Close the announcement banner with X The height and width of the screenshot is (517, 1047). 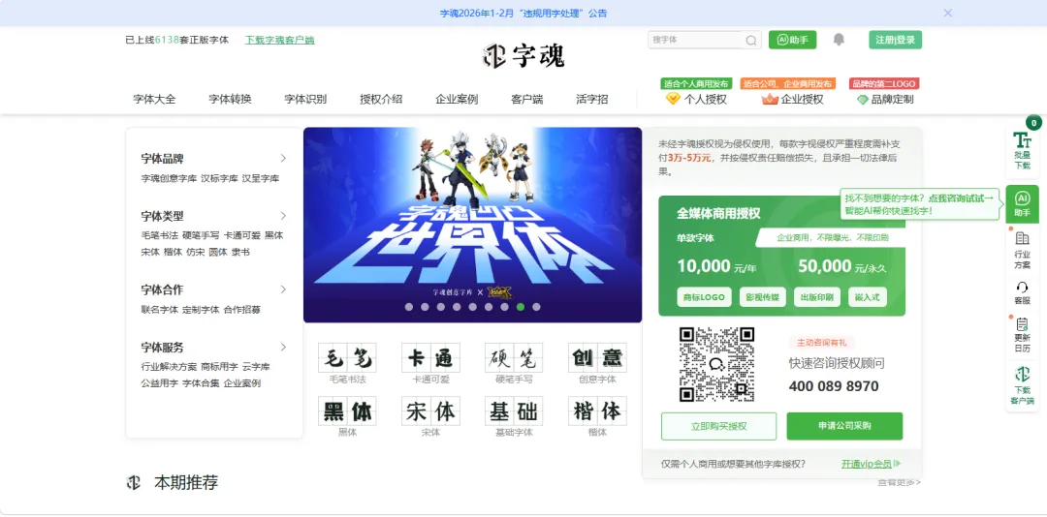tap(947, 13)
